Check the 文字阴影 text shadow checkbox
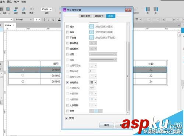 pyautogui.click(x=67, y=105)
